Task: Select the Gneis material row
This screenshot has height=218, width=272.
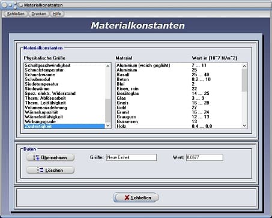Action: (x=179, y=103)
